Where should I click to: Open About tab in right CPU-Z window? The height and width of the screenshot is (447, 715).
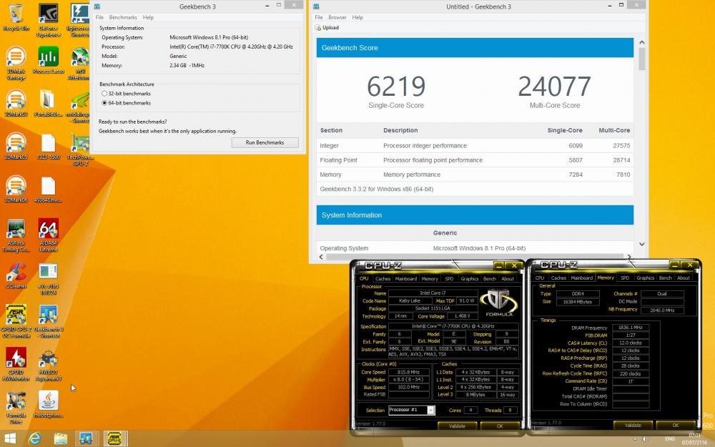point(683,277)
